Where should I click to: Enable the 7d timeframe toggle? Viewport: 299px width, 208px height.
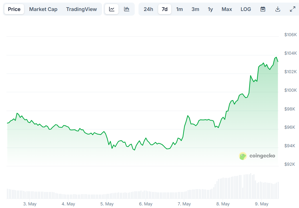point(165,9)
